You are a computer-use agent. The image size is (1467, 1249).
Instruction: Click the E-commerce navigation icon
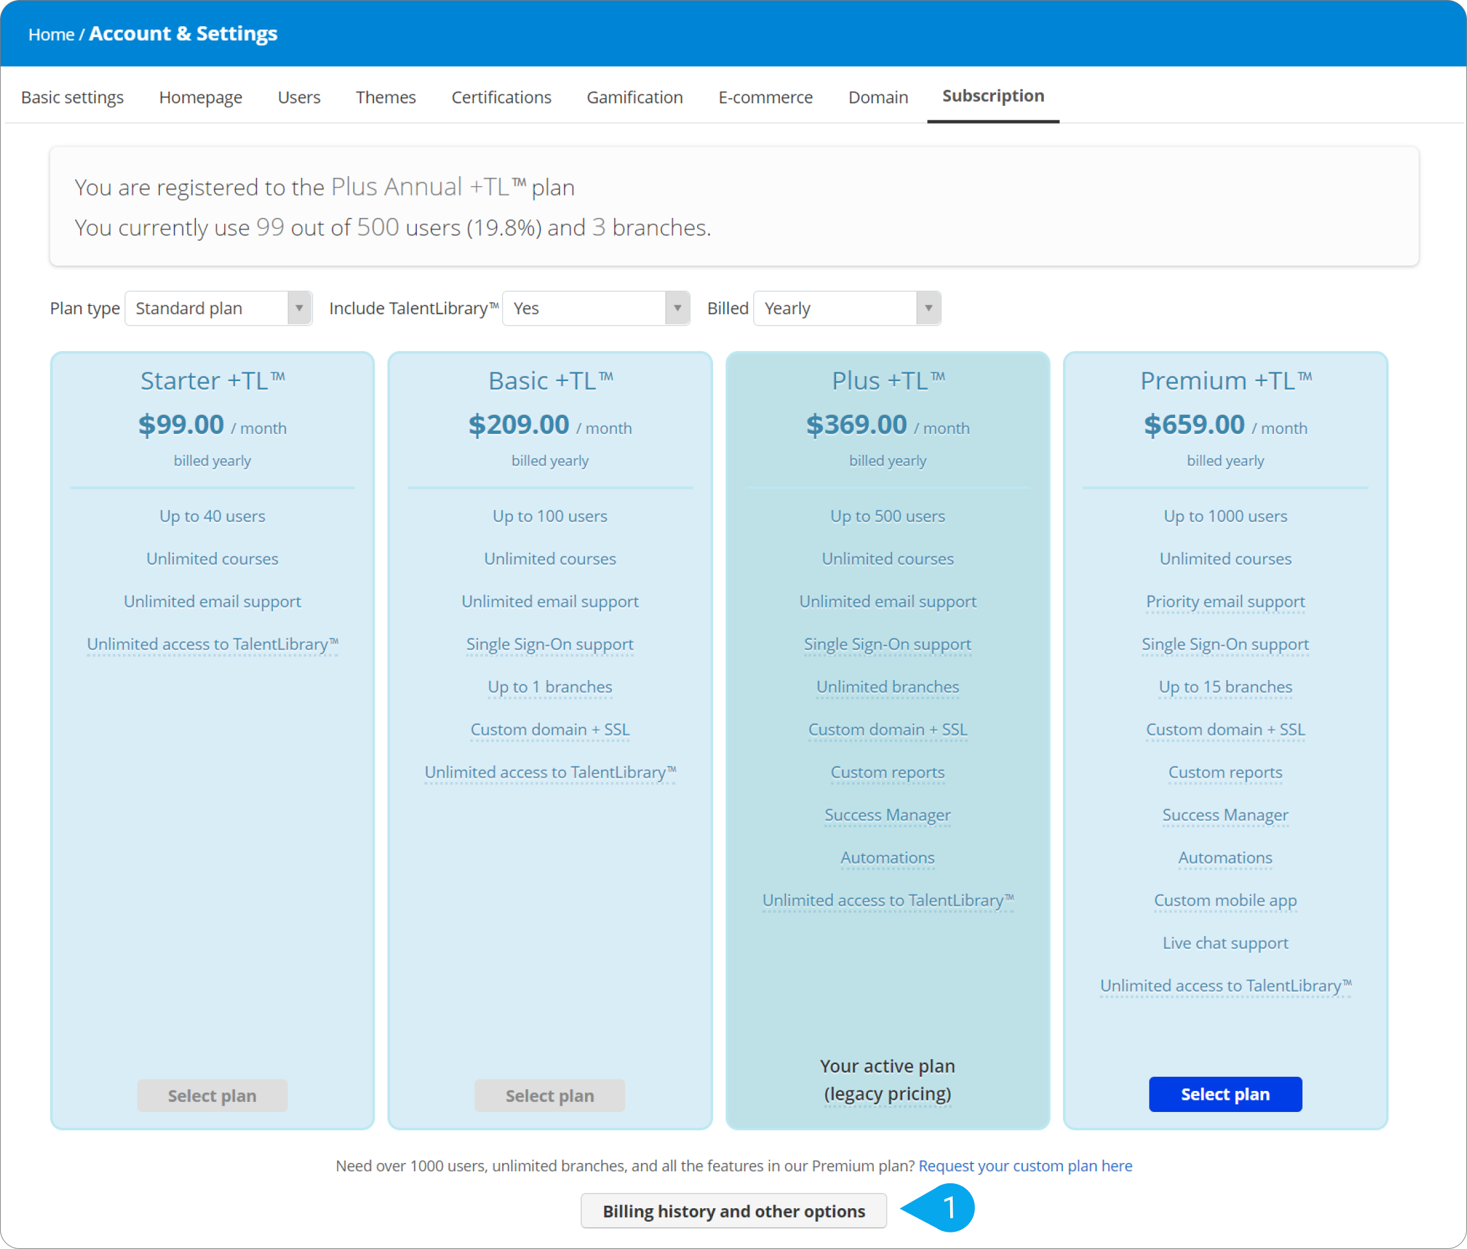tap(766, 96)
